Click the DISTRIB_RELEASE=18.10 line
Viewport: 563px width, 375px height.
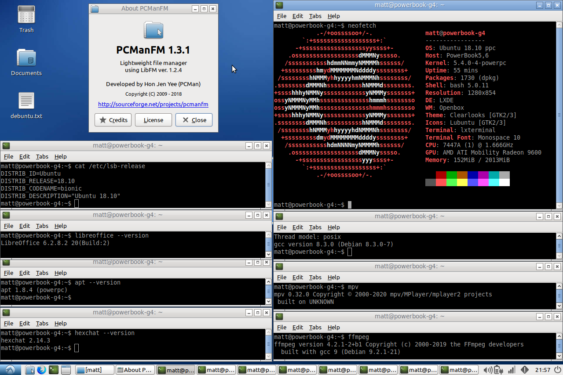(x=38, y=181)
